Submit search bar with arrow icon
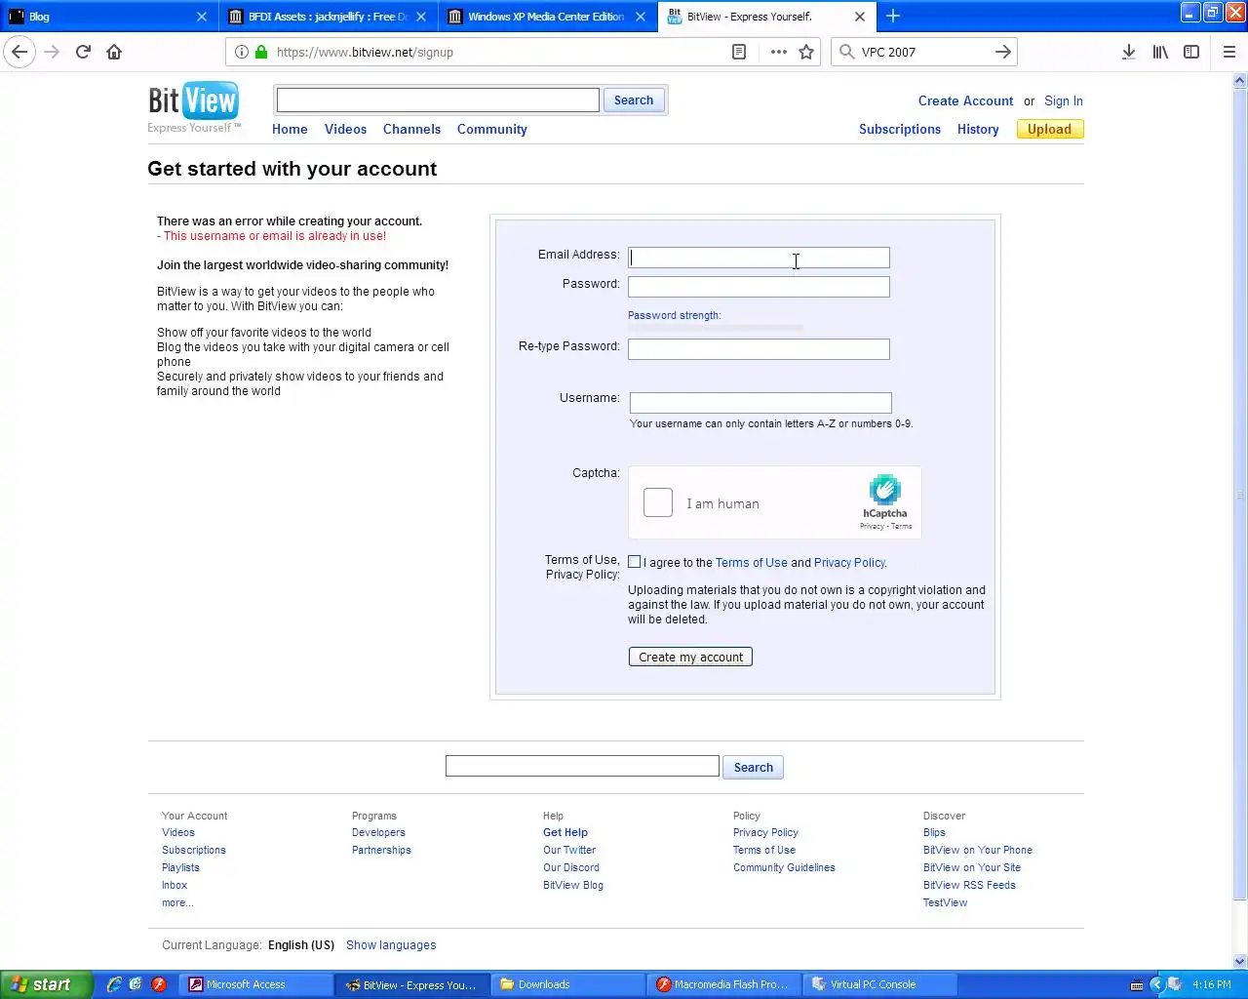This screenshot has height=999, width=1248. [x=1002, y=52]
